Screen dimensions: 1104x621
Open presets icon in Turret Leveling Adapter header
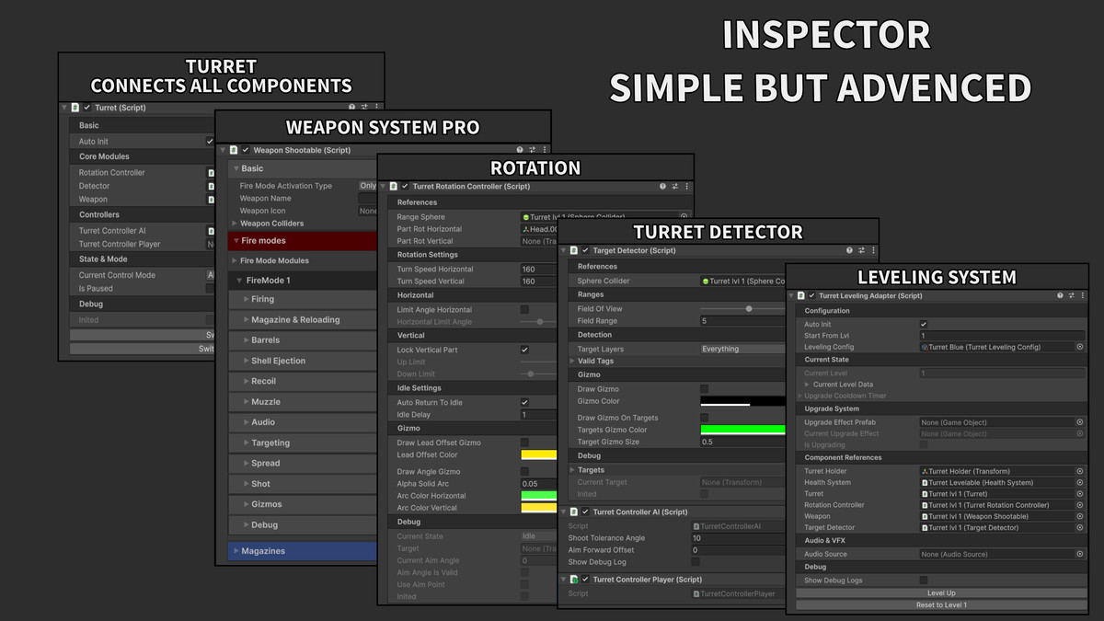(x=1071, y=296)
